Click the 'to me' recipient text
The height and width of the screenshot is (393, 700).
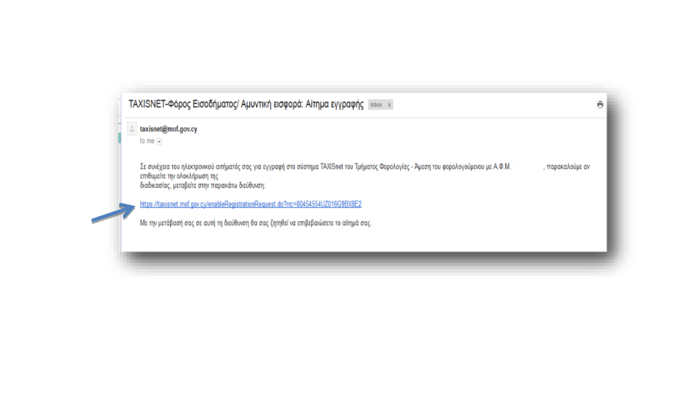click(x=147, y=141)
